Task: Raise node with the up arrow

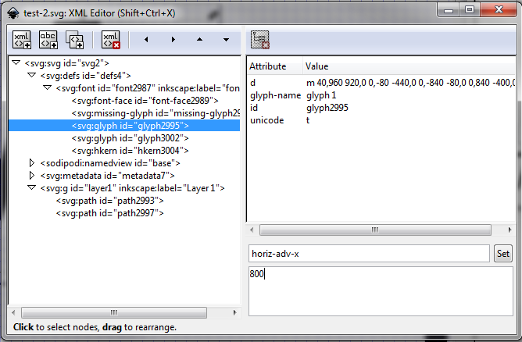Action: 199,39
